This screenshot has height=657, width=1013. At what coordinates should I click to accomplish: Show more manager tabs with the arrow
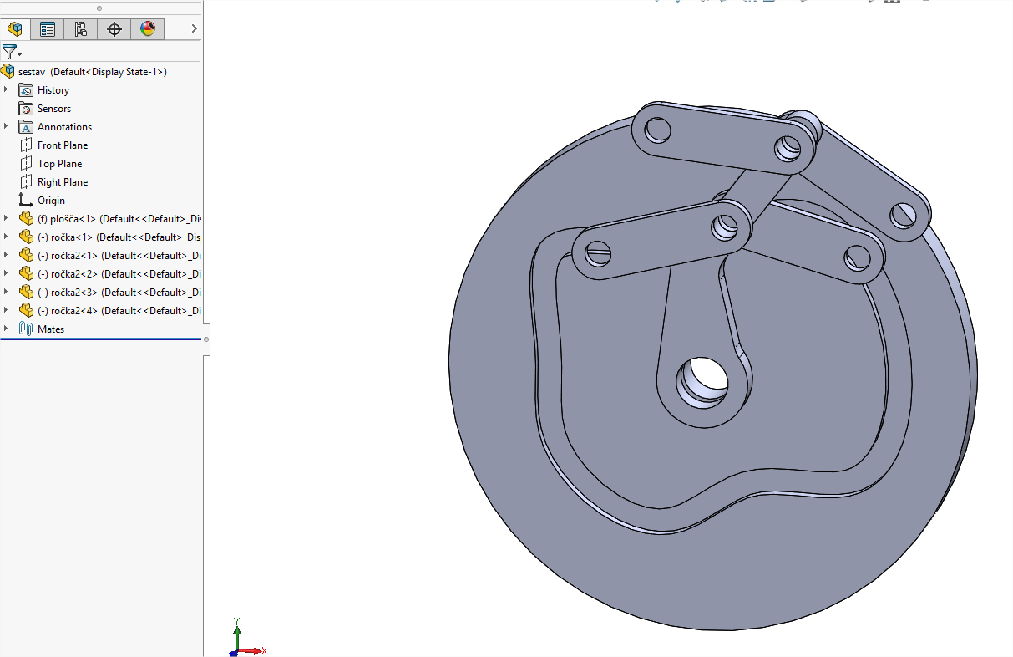pos(194,29)
